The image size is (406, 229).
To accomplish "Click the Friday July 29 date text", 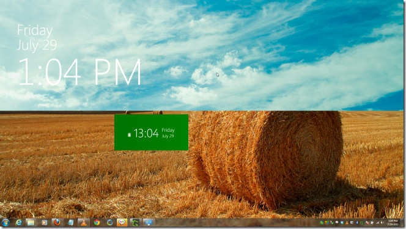I will point(37,38).
